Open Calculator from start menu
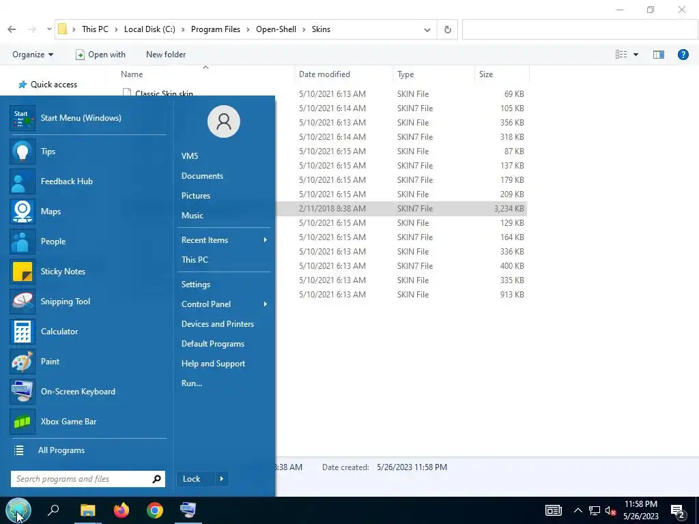The image size is (699, 524). [x=88, y=332]
